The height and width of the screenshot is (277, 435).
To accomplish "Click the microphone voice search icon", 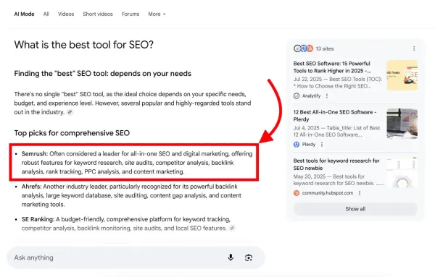I will click(231, 257).
